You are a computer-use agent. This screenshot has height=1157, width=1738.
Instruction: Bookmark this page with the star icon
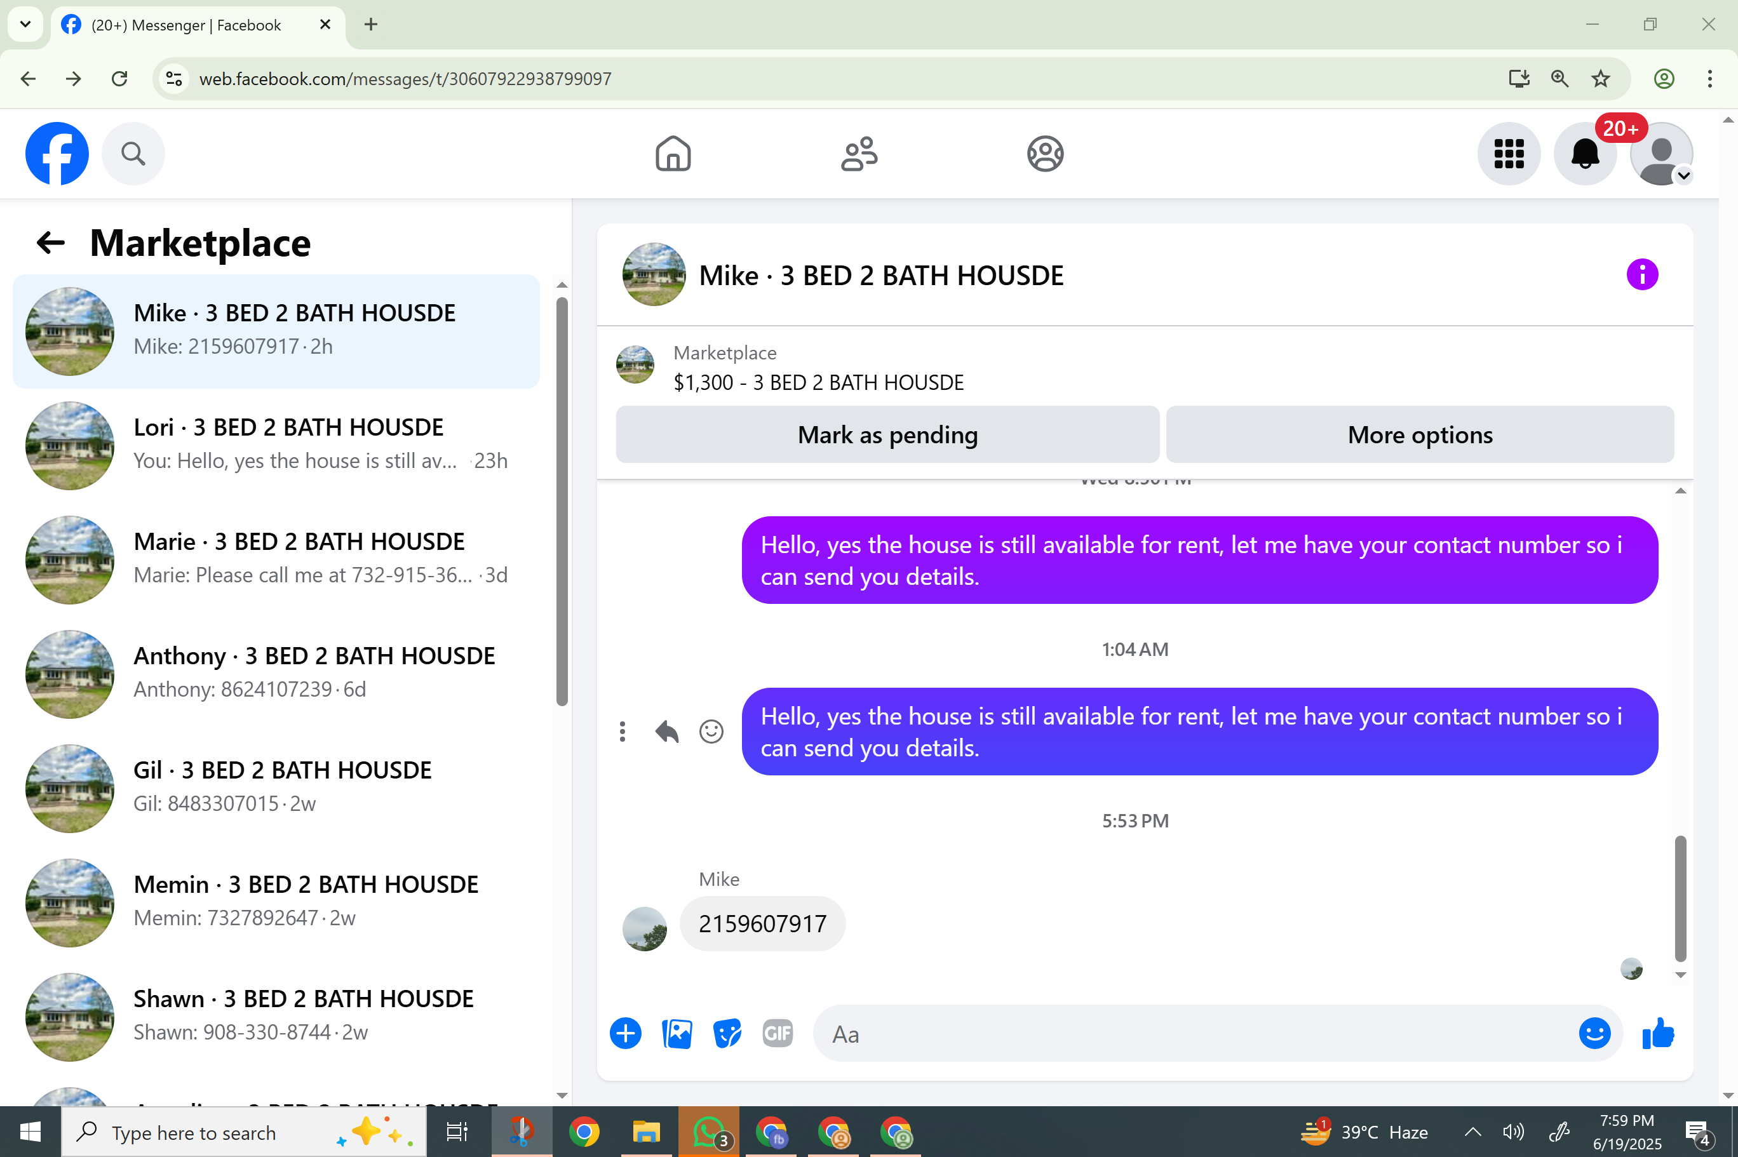(1600, 78)
